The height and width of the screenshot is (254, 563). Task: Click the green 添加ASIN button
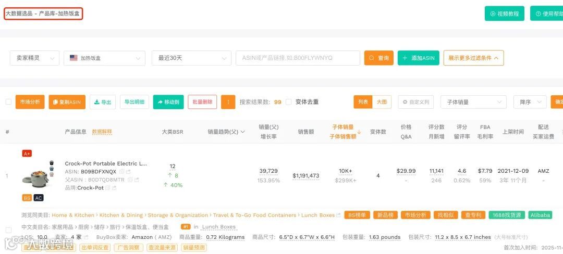click(418, 58)
